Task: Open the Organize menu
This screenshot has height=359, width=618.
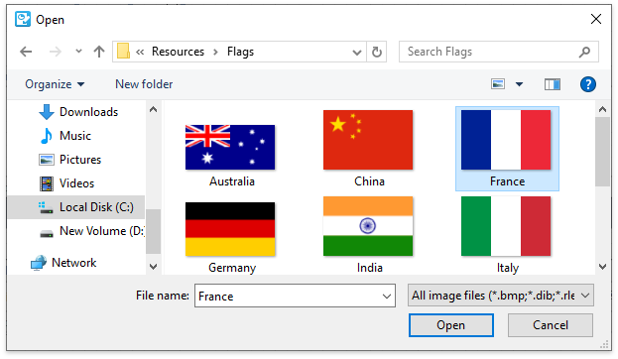Action: point(55,84)
